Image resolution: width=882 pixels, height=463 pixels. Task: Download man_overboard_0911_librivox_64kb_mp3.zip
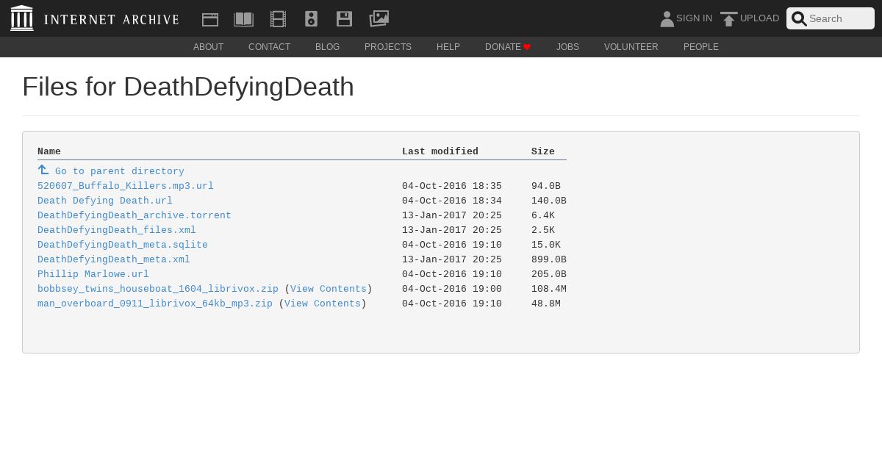tap(155, 304)
